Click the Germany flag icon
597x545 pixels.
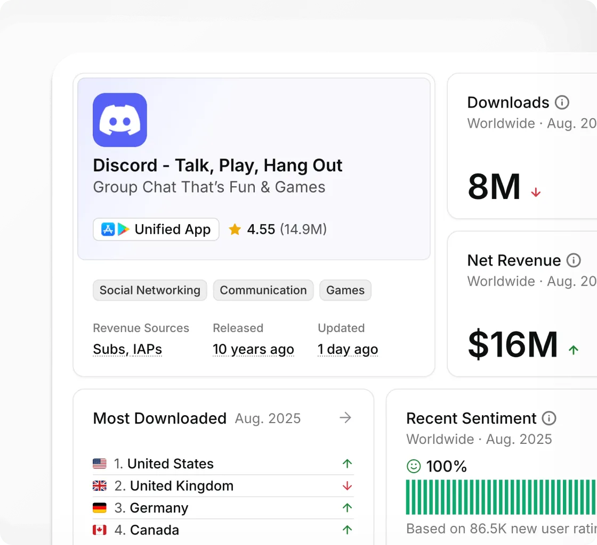click(100, 508)
